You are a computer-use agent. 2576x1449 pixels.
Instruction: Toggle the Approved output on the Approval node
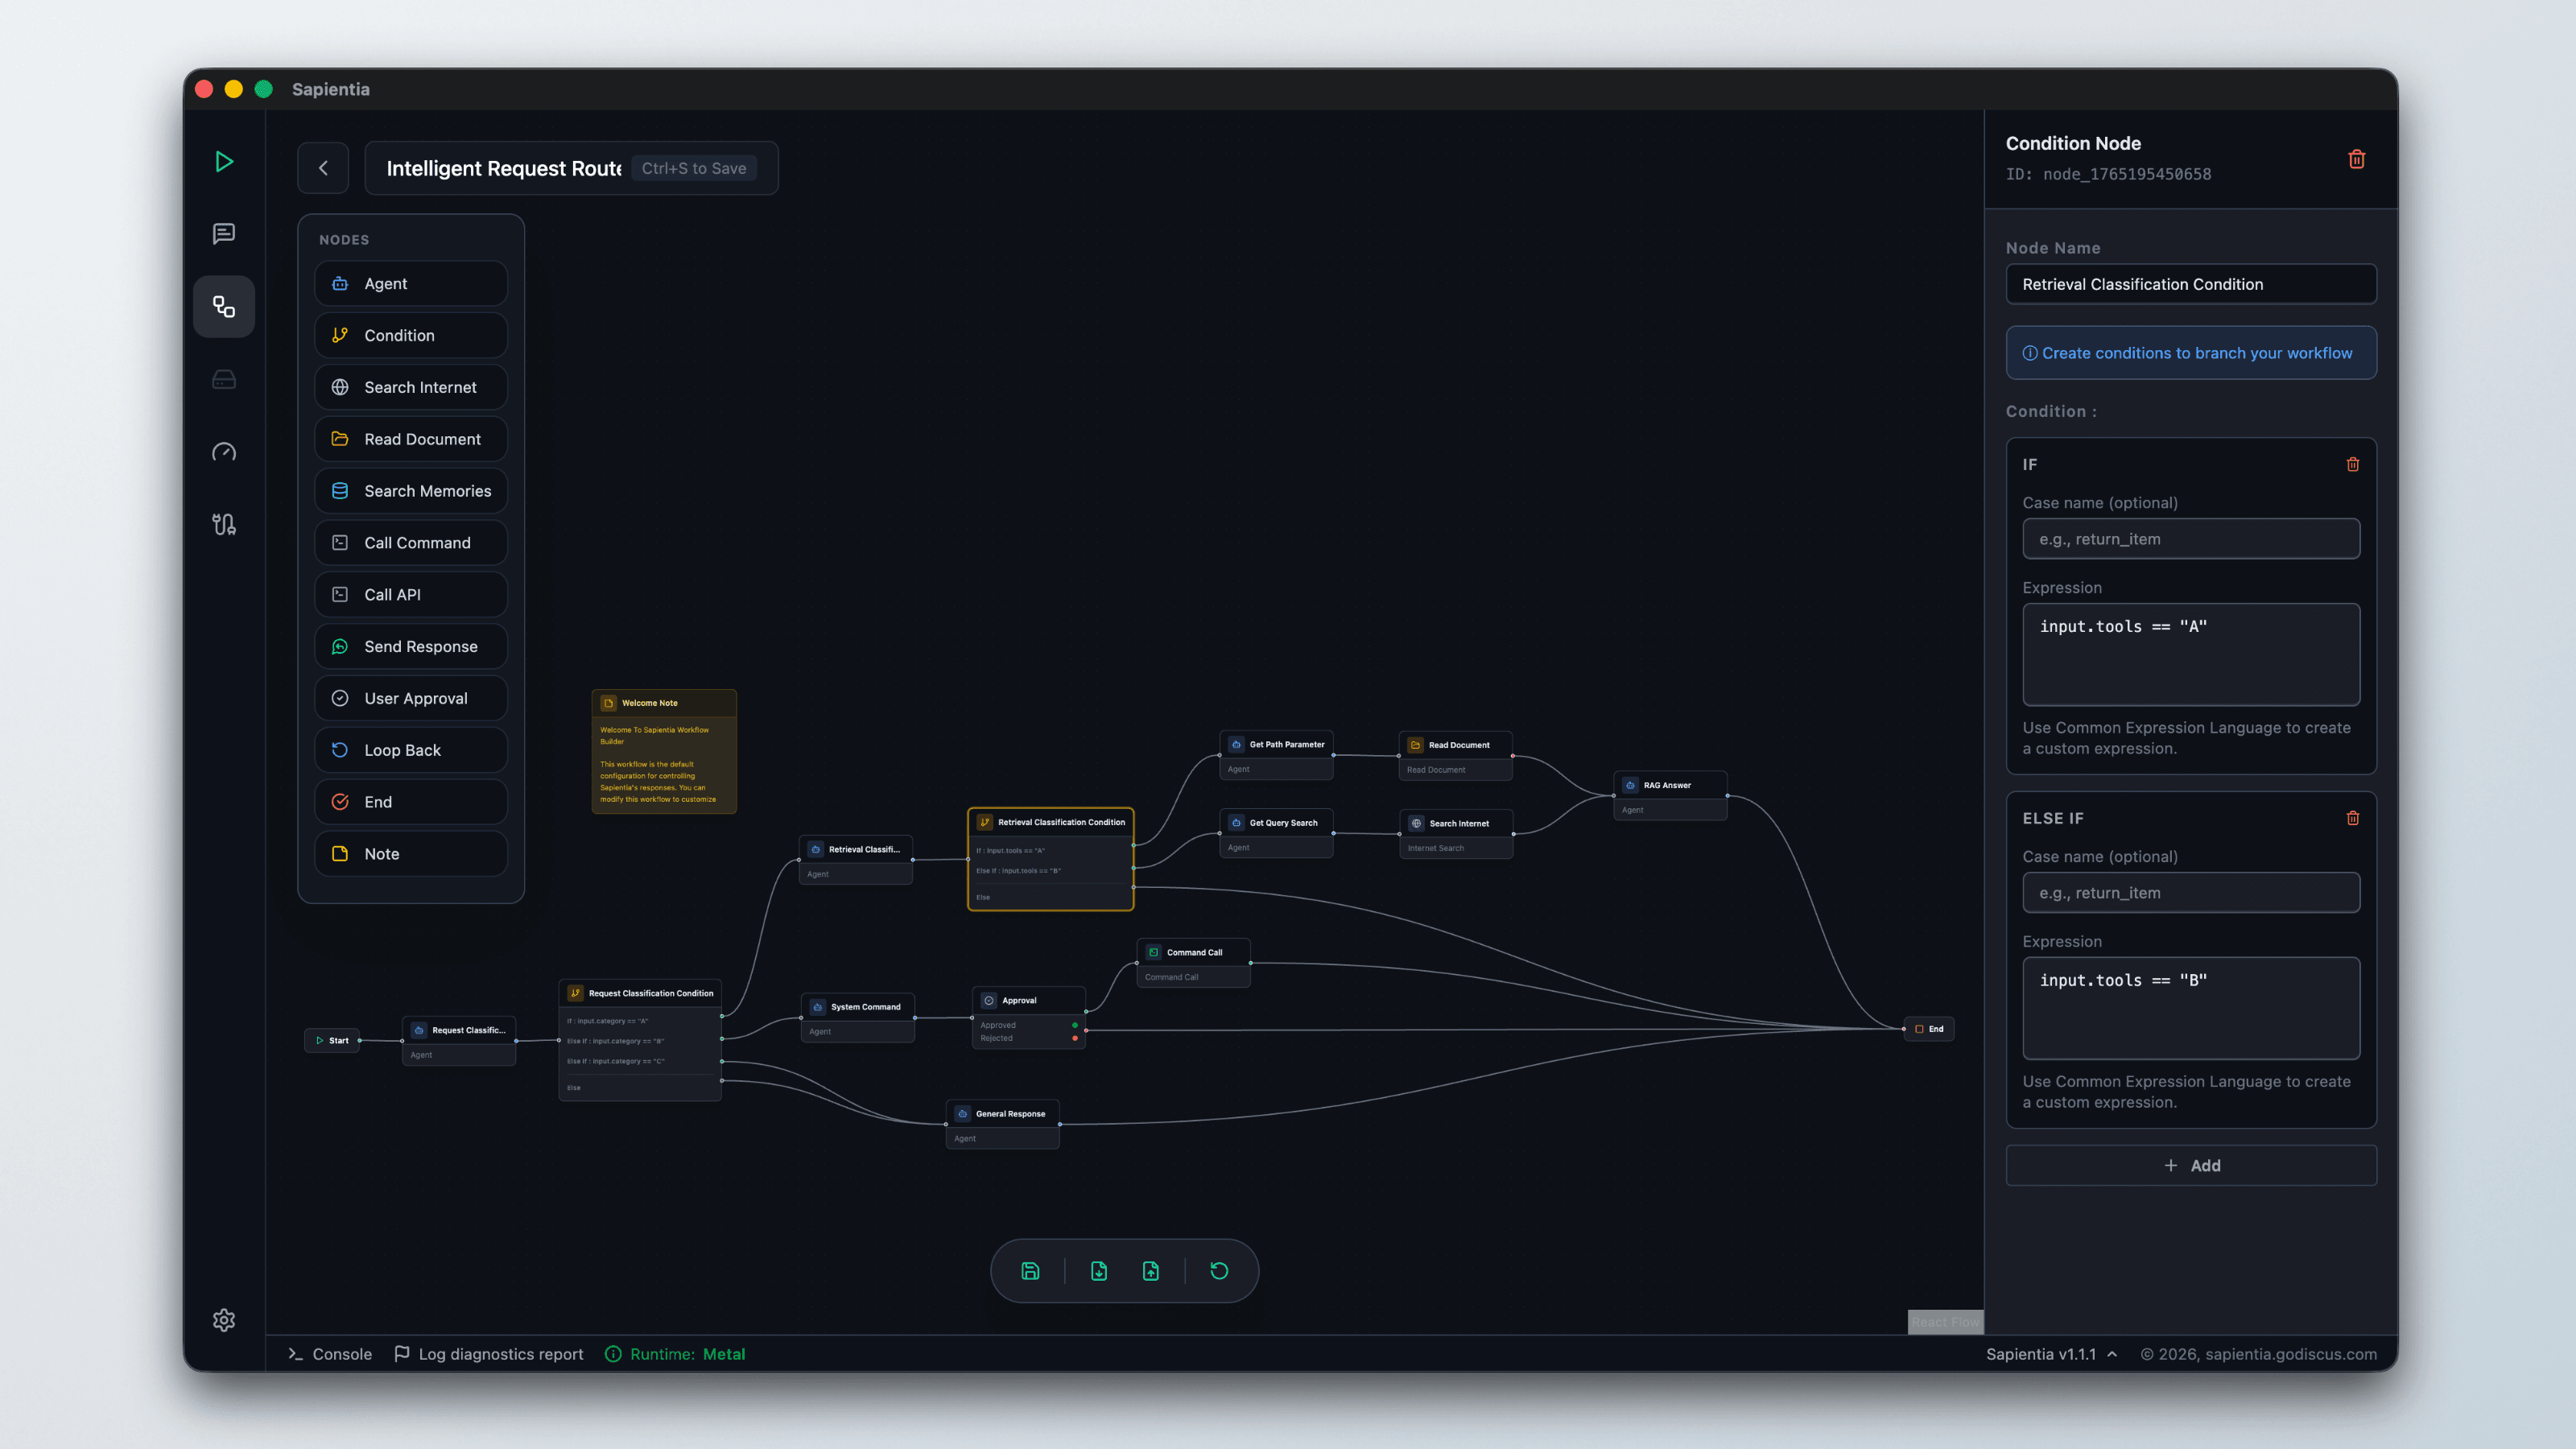click(x=1076, y=1025)
